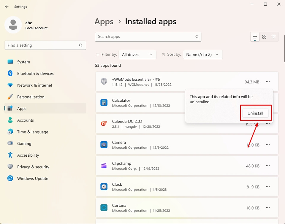Open more options for Clipchamp
The image size is (285, 224).
[268, 166]
